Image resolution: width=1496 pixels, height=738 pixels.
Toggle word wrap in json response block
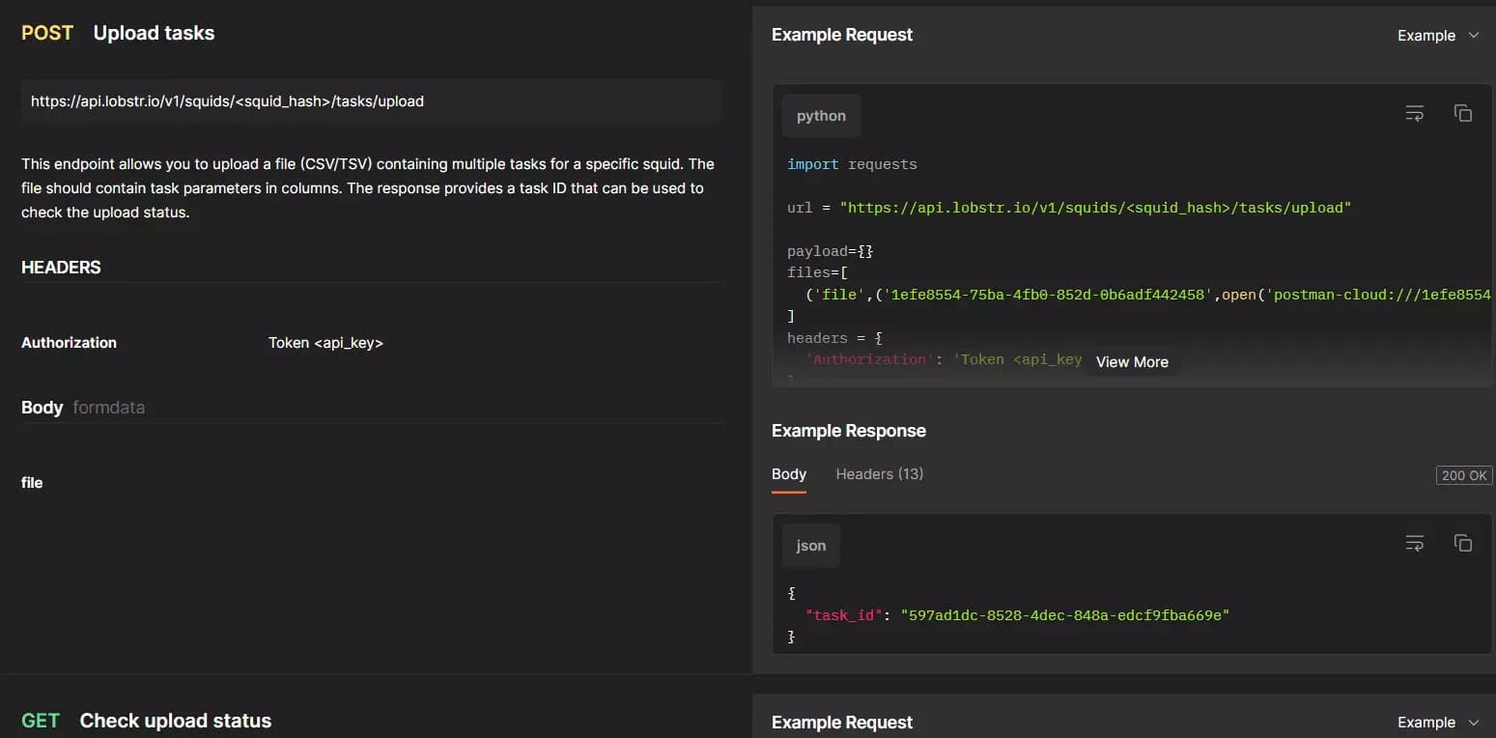pos(1414,544)
